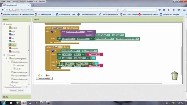Click the mutator gear on ListPicker1 if block
Screen dimensions: 187x105
(52, 32)
